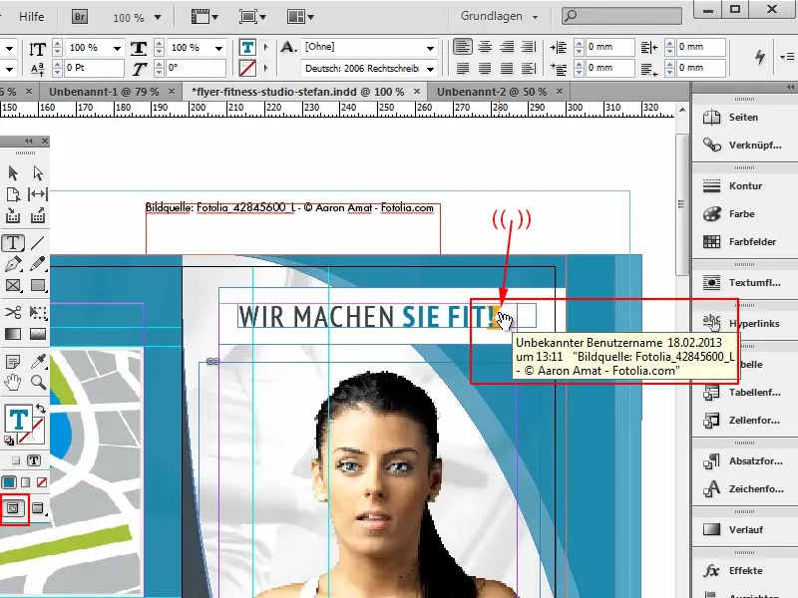The height and width of the screenshot is (598, 798).
Task: Open Adobe Bridge via Br icon
Action: 80,16
